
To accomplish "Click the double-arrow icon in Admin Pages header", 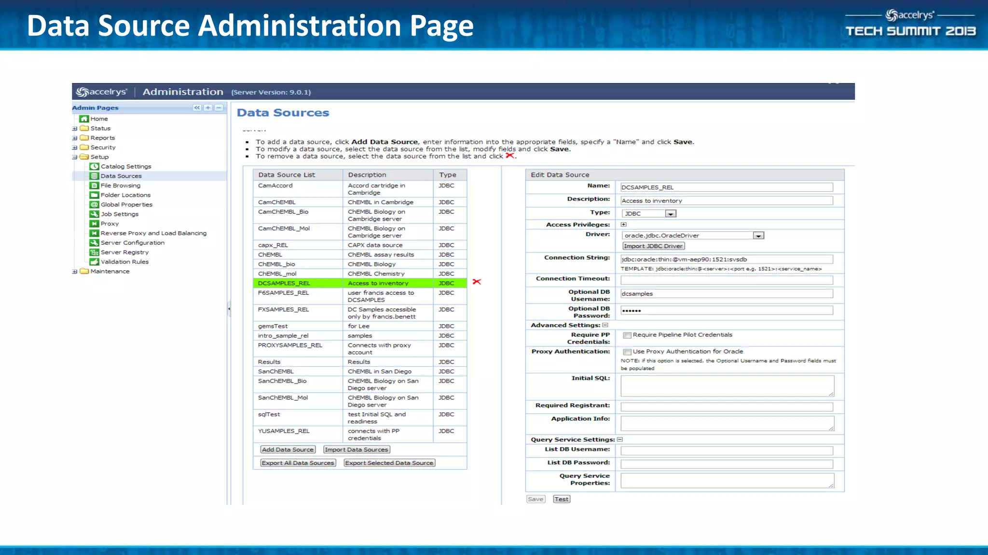I will 197,107.
